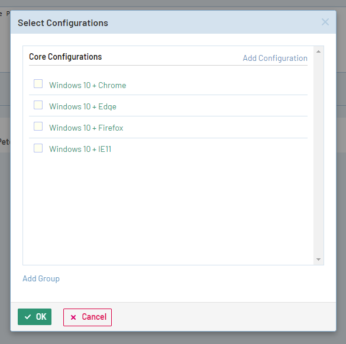Dismiss the dialog with Cancel button
346x344 pixels.
click(88, 317)
